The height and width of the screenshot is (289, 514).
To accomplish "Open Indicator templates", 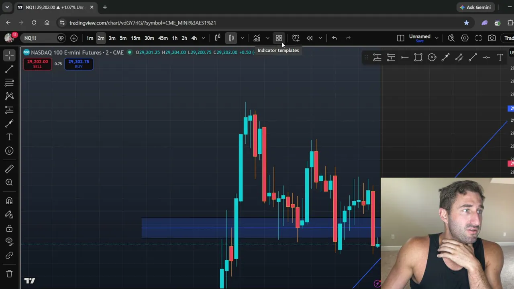I will [x=279, y=38].
